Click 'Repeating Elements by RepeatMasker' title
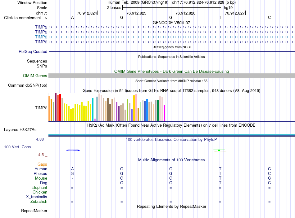This screenshot has height=218, width=295. tap(172, 206)
